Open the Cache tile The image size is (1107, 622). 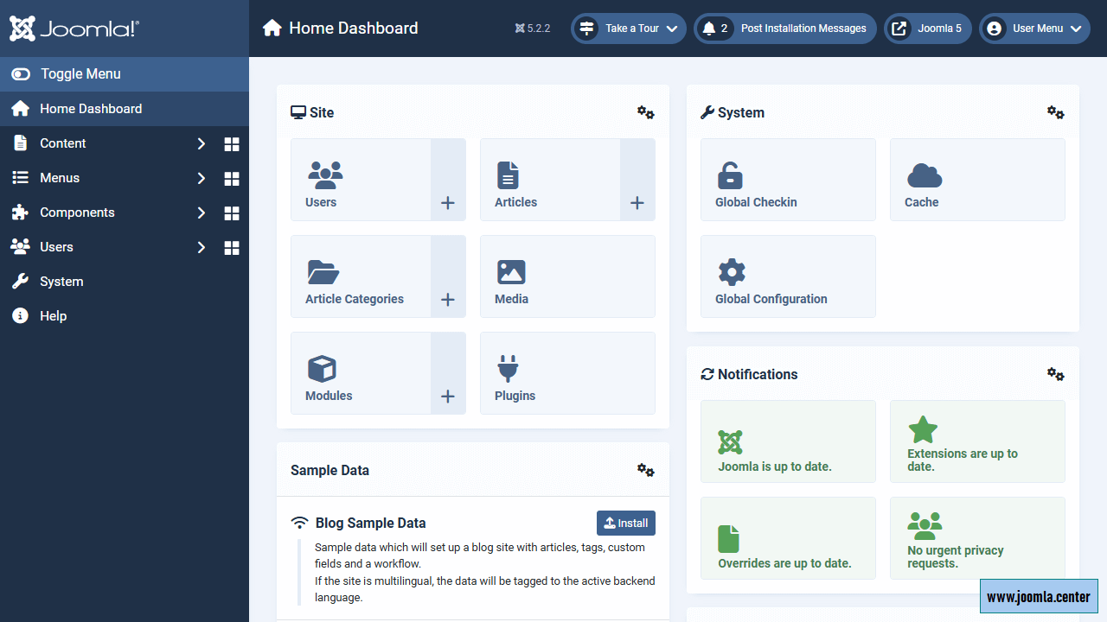[x=977, y=180]
